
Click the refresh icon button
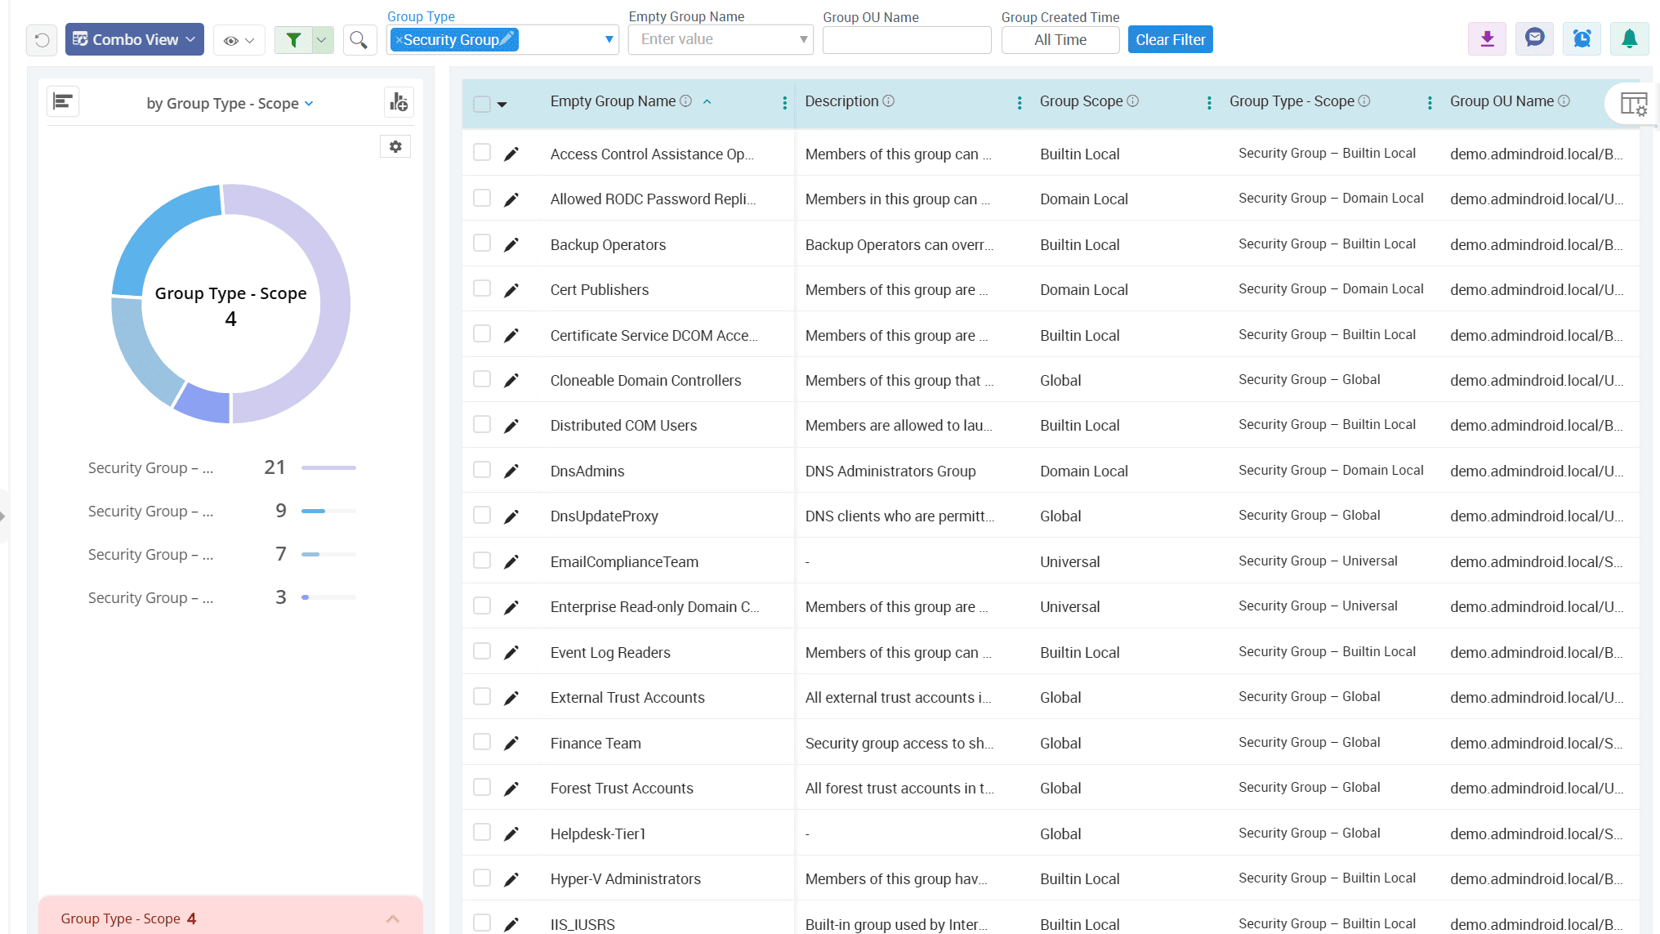(x=42, y=40)
